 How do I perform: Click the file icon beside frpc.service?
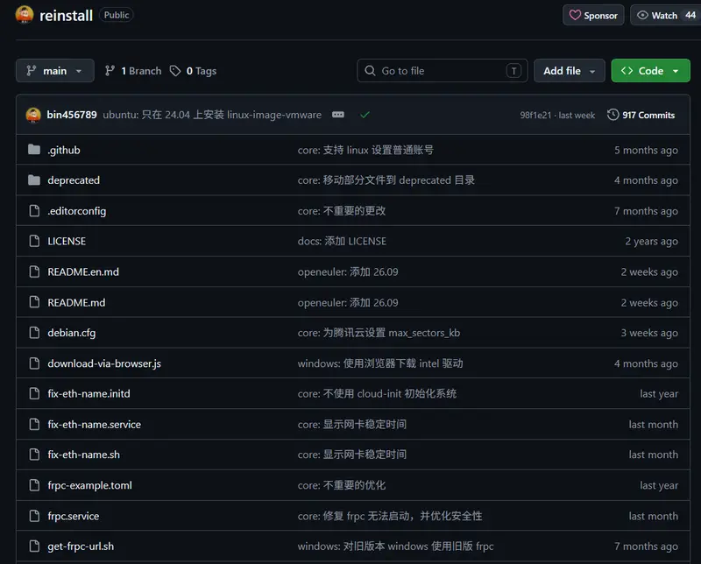click(x=34, y=516)
